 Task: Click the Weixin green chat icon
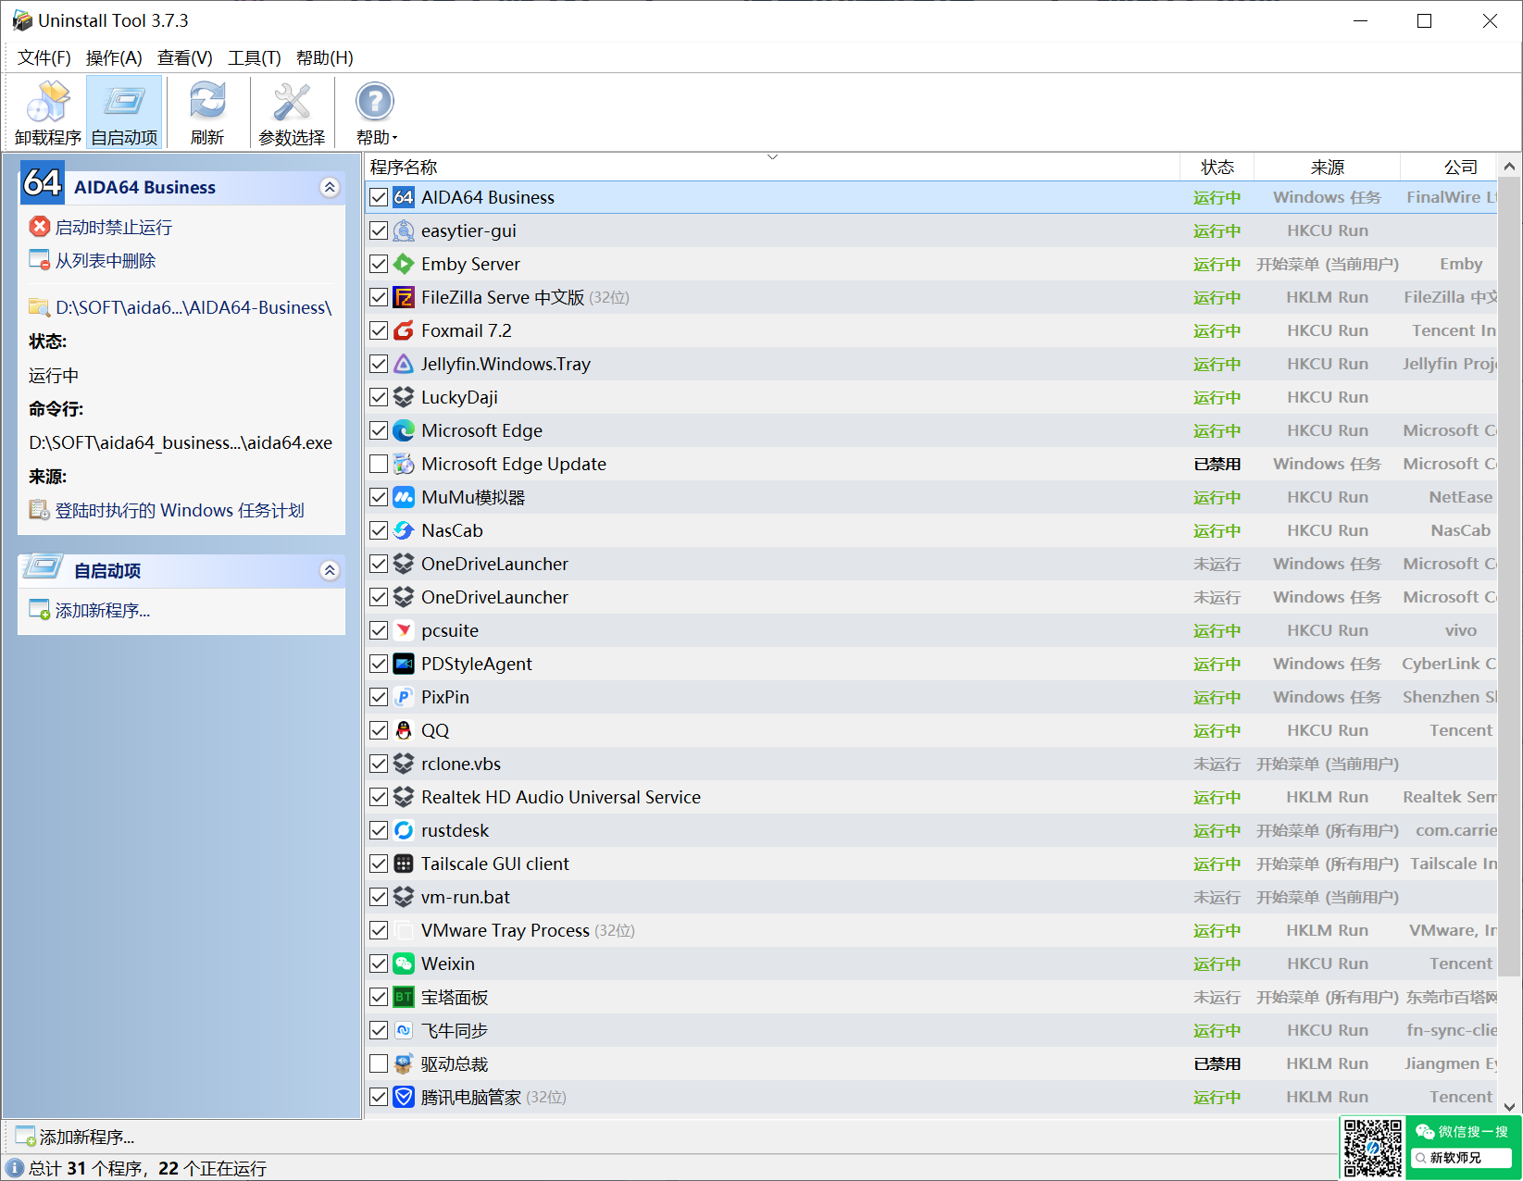coord(404,963)
